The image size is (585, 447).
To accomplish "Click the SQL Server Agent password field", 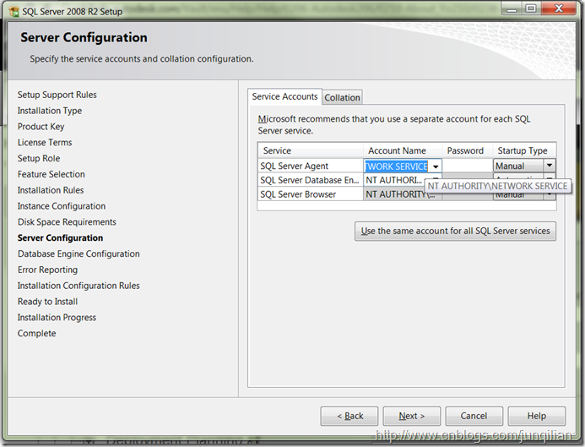I will [467, 166].
